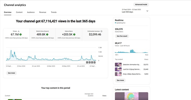Click the last video marker under the chart
The image size is (191, 100).
coord(94,63)
